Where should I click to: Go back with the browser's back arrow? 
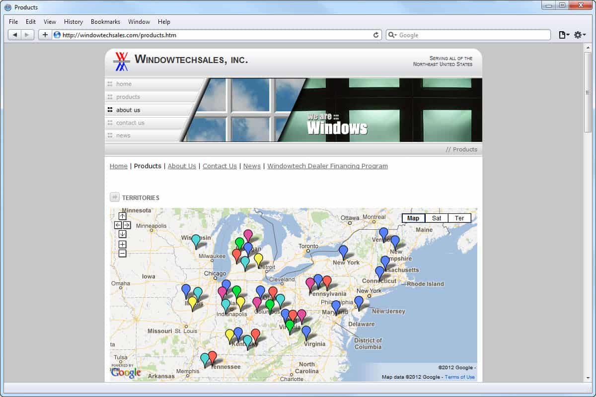tap(15, 35)
